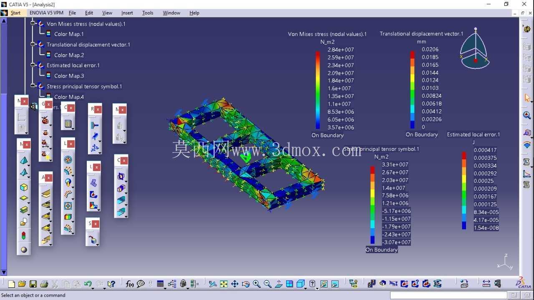Viewport: 534px width, 300px height.
Task: Open the Window menu
Action: [171, 13]
